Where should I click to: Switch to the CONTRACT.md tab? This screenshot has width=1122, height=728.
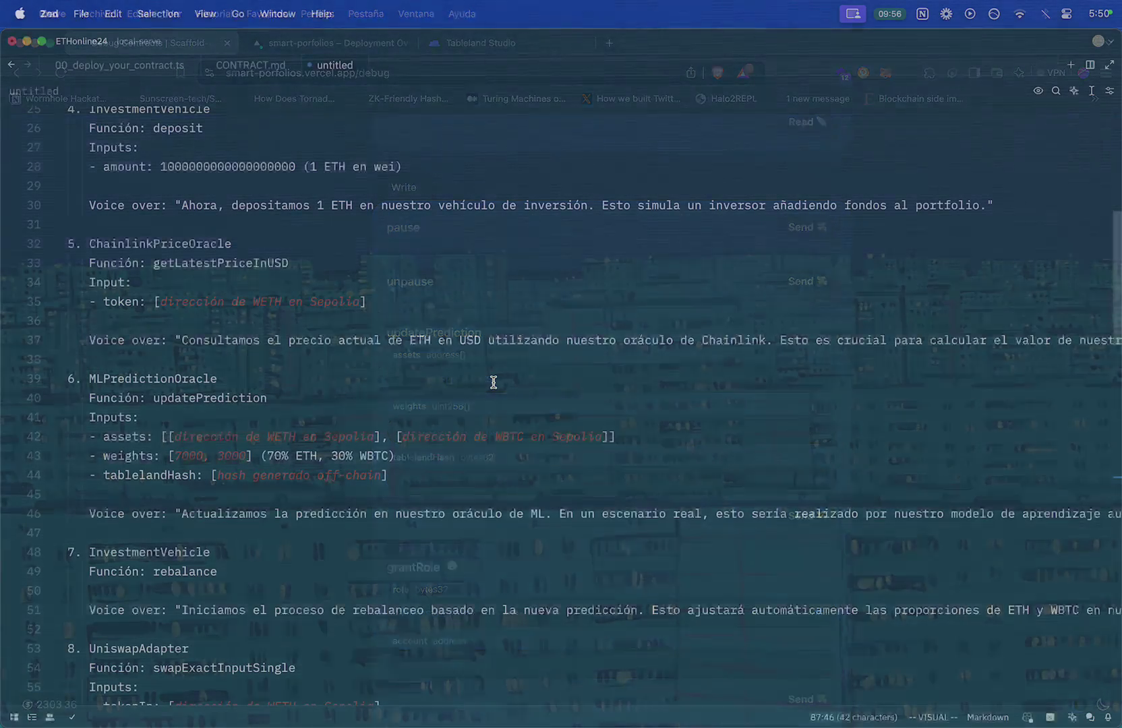250,65
